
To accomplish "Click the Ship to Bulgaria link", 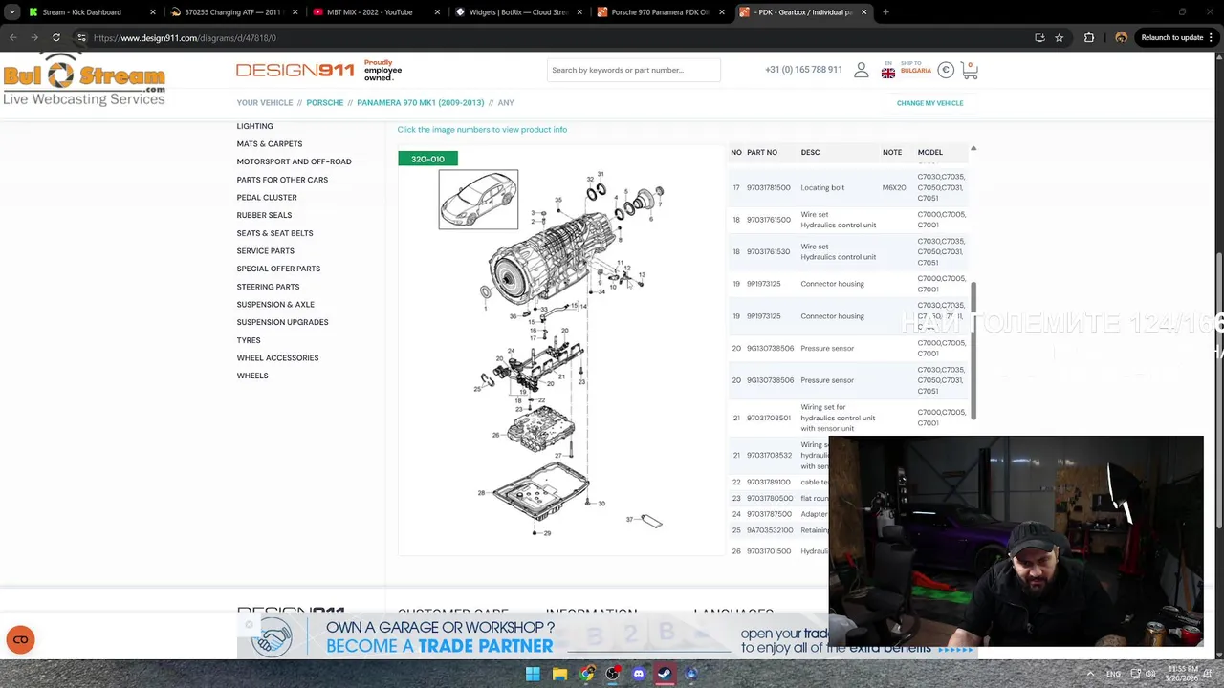I will coord(915,68).
